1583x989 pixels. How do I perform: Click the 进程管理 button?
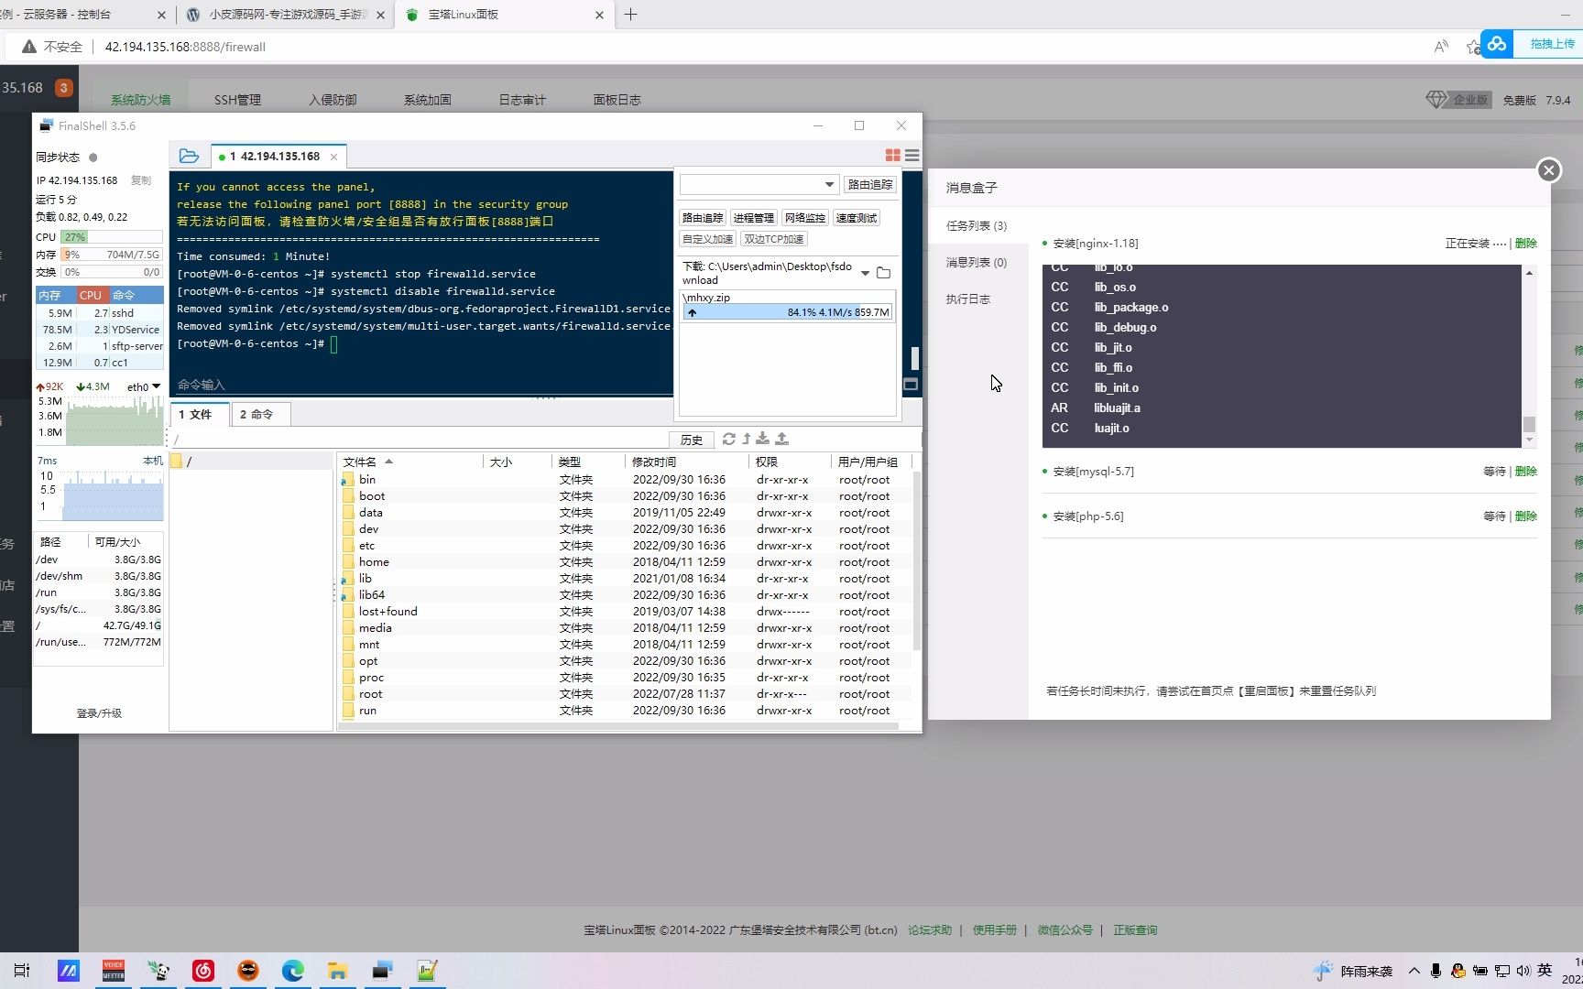[x=754, y=218]
